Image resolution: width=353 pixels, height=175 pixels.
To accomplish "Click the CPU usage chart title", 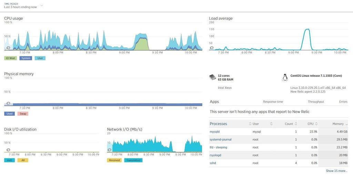I will point(13,18).
